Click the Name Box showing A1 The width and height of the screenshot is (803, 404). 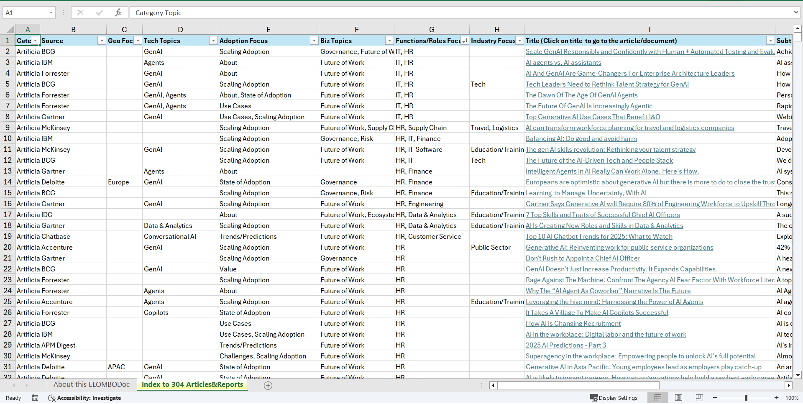[x=25, y=13]
